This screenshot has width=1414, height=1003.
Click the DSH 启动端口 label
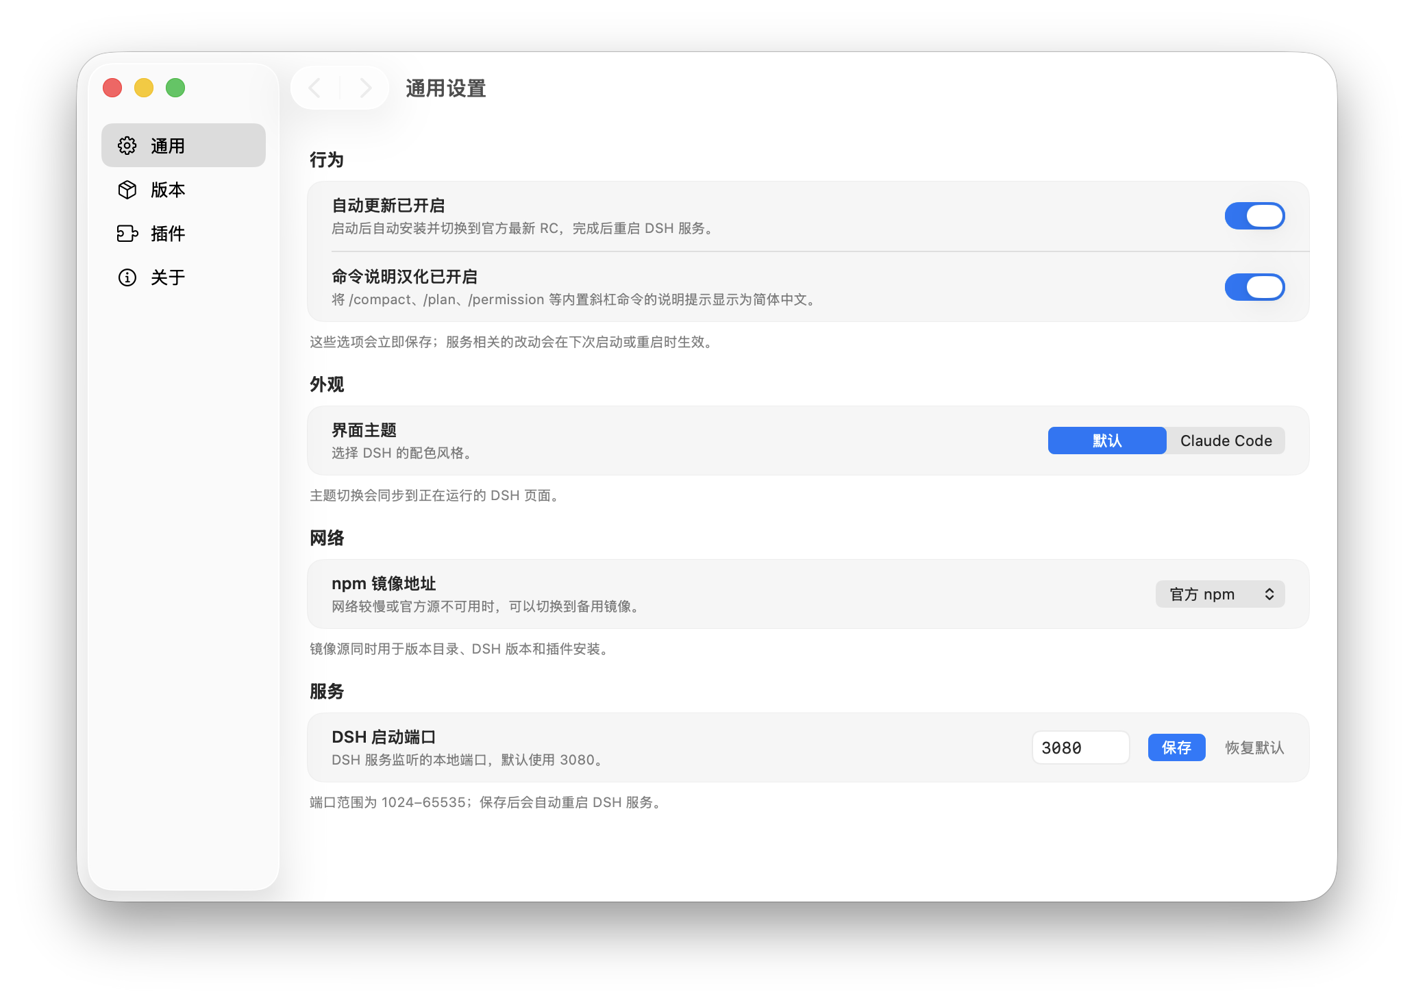coord(384,737)
